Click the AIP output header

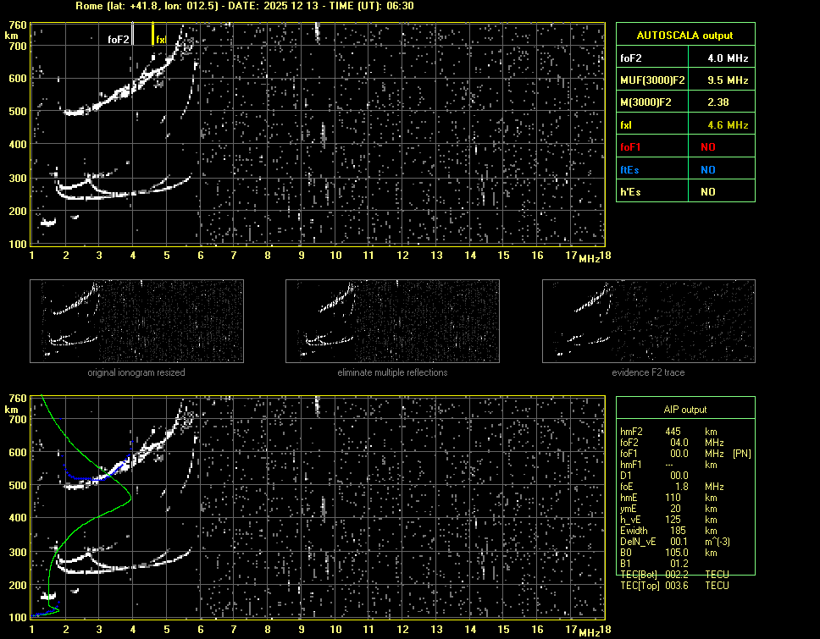684,409
